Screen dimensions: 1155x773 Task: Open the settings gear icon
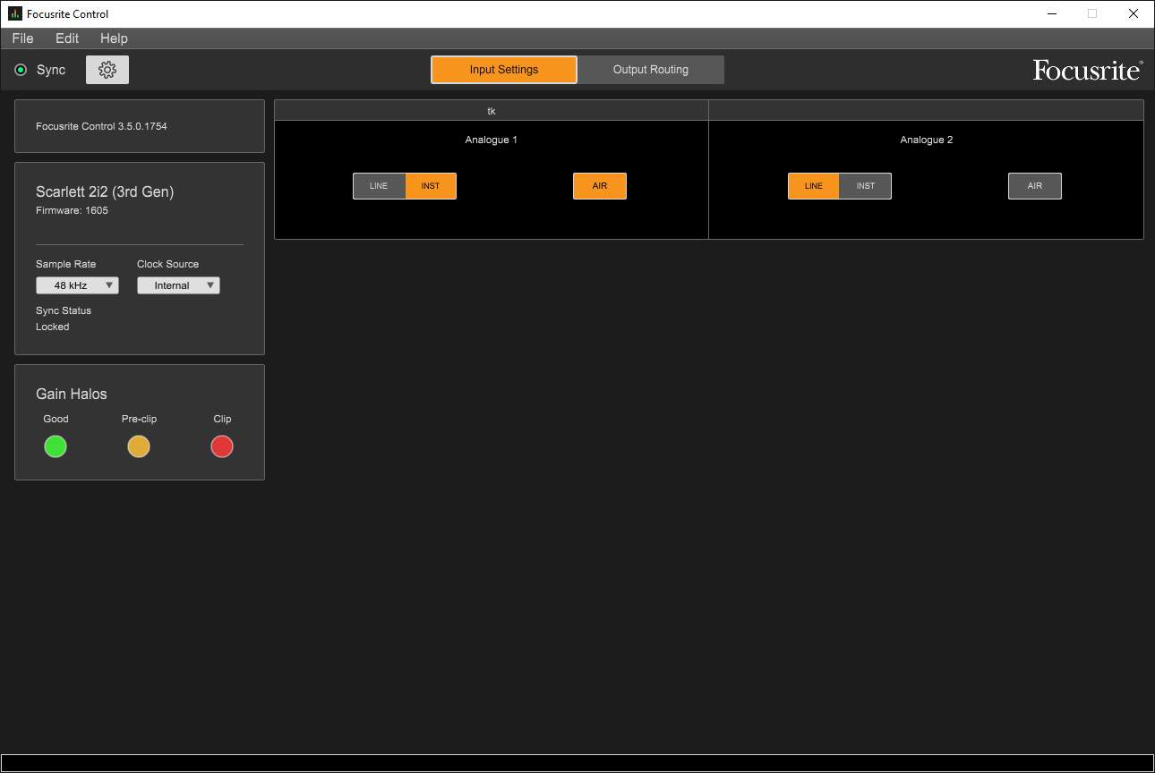[107, 70]
